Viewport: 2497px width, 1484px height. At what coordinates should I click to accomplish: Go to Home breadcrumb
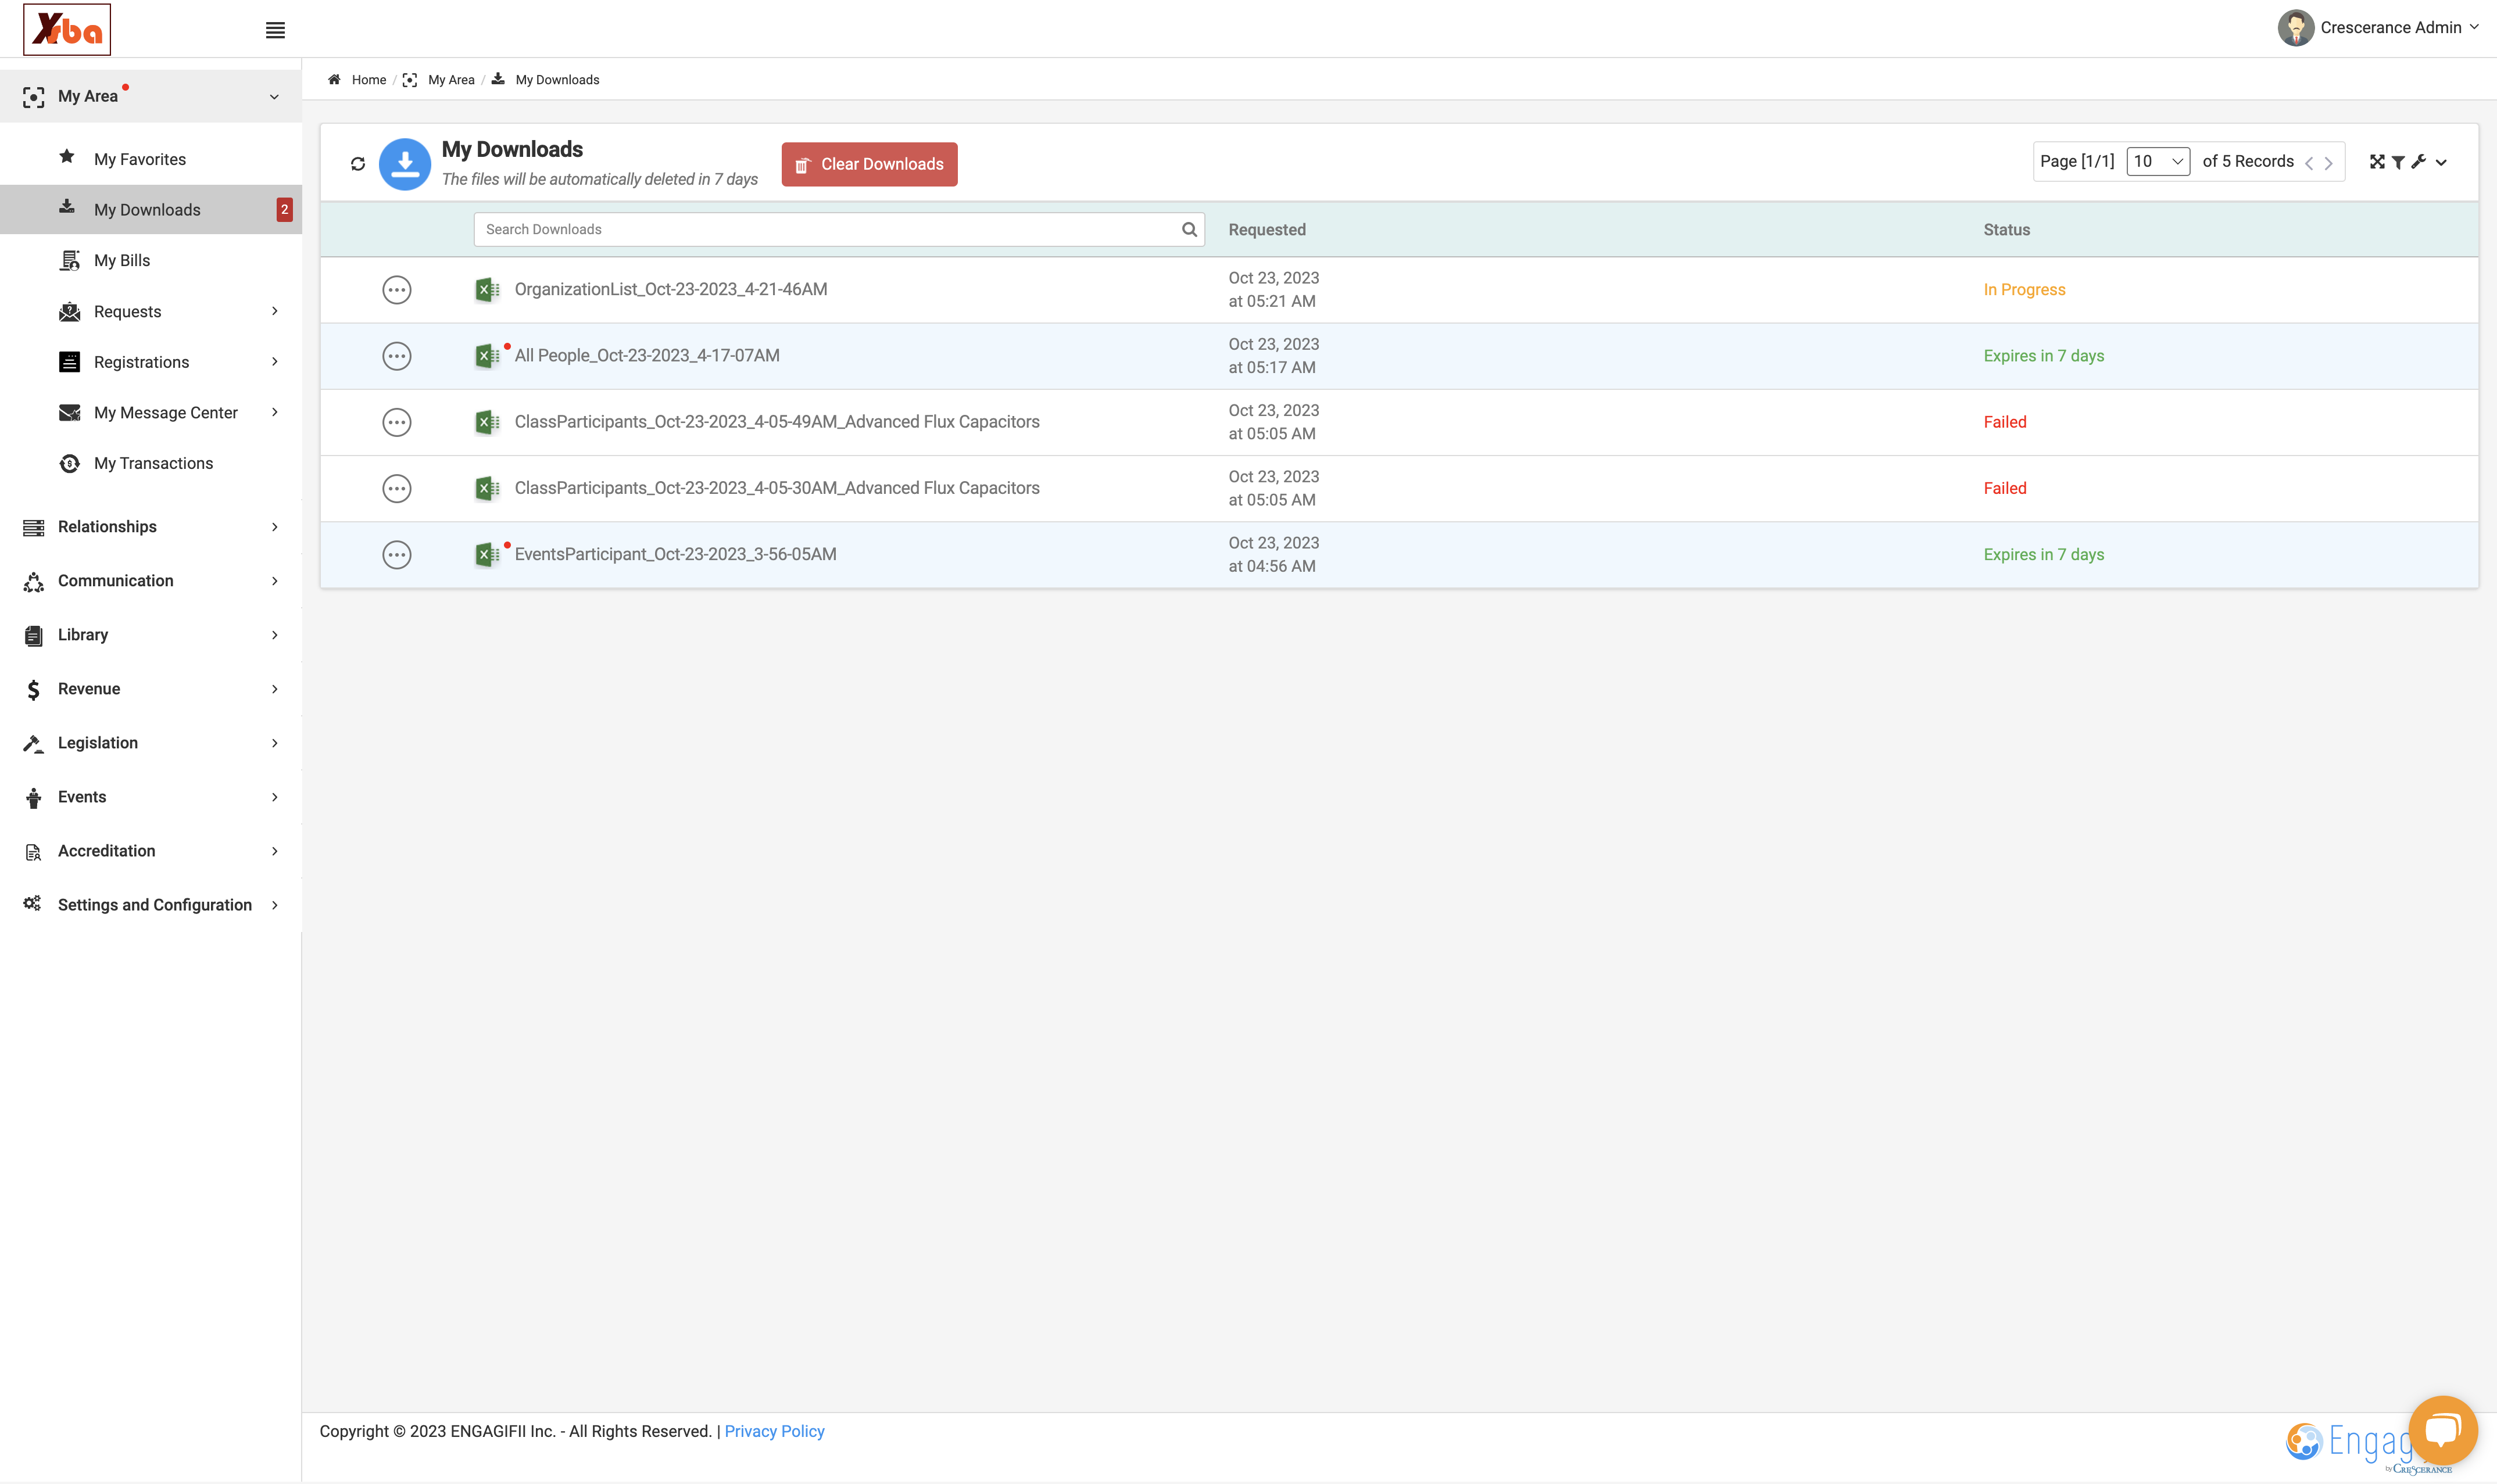pos(368,80)
